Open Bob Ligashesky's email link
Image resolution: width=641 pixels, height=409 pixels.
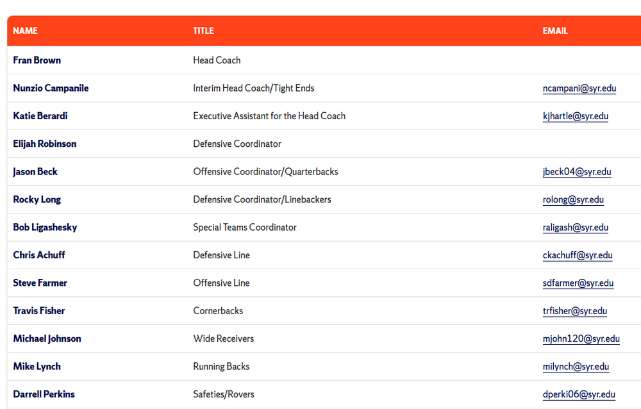[575, 228]
